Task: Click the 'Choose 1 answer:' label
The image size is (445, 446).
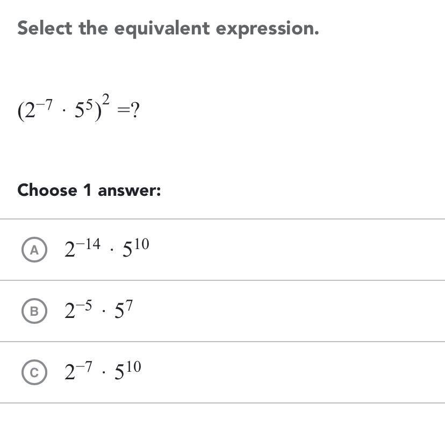Action: (89, 190)
